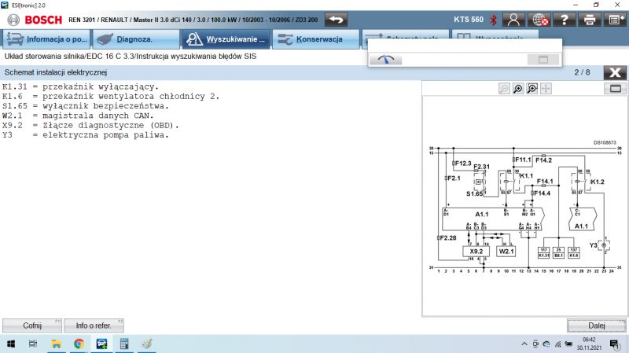This screenshot has height=353, width=629.
Task: Click the K1.6 przekaźnik wentylatora line
Action: (x=111, y=96)
